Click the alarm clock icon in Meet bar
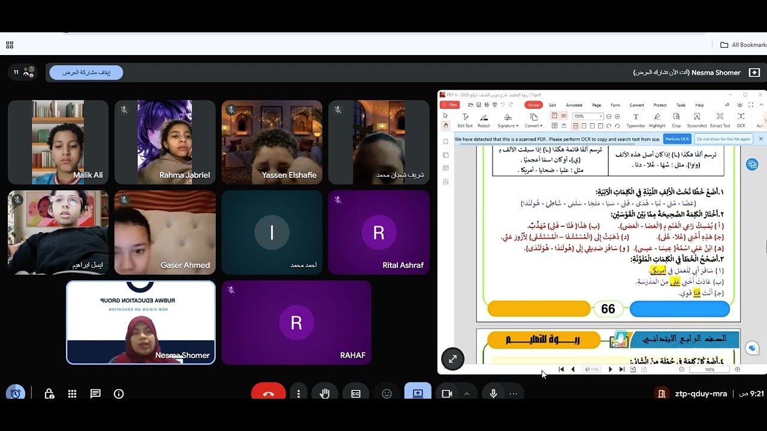Image resolution: width=767 pixels, height=431 pixels. pos(16,393)
